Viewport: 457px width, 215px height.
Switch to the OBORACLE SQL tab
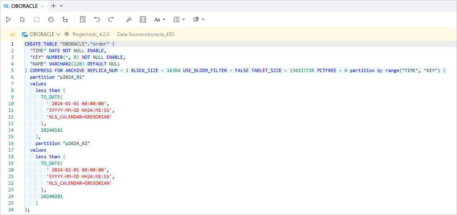tap(24, 6)
